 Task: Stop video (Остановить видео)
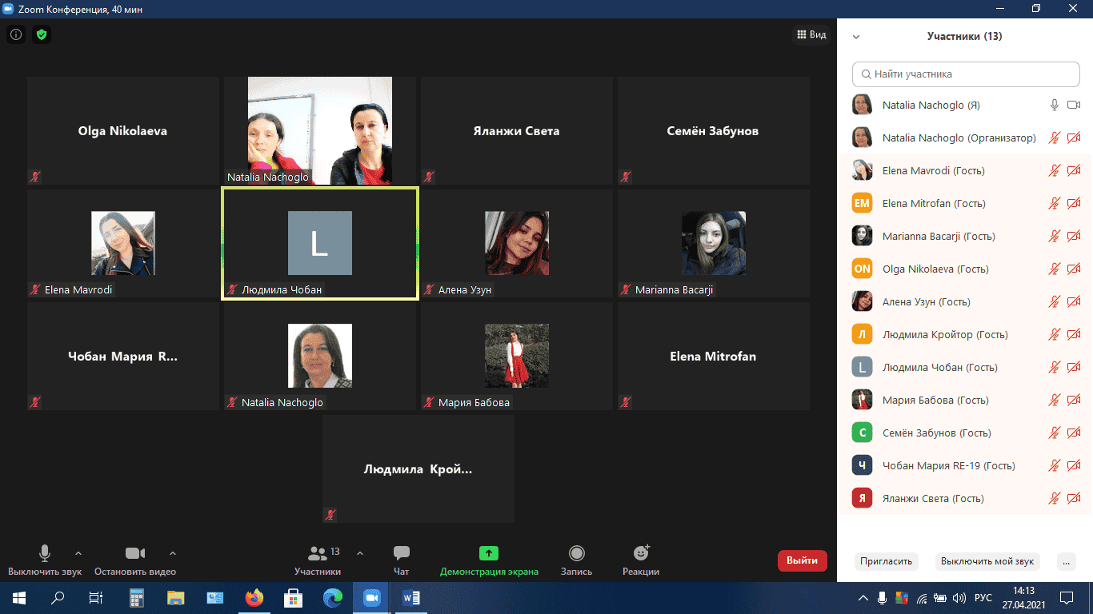135,553
